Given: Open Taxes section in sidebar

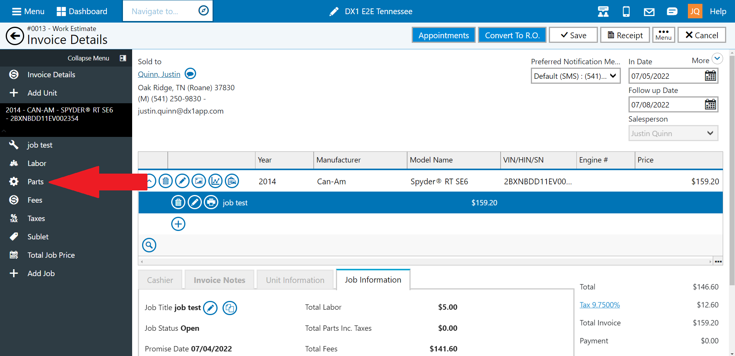Looking at the screenshot, I should [x=36, y=218].
